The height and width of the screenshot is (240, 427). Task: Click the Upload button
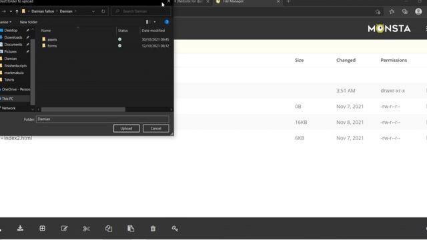pos(126,129)
